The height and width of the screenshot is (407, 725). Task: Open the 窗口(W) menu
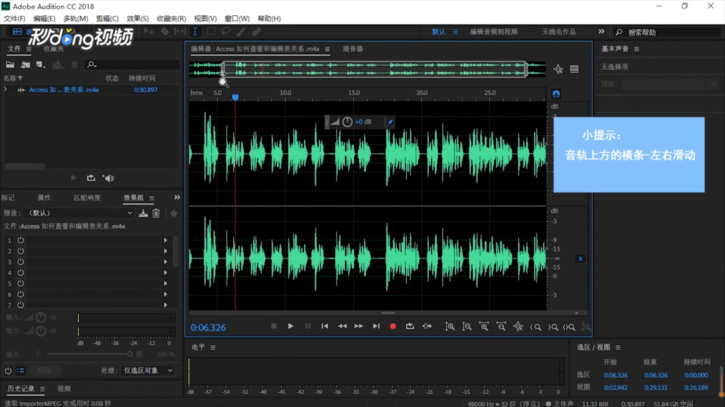coord(237,18)
